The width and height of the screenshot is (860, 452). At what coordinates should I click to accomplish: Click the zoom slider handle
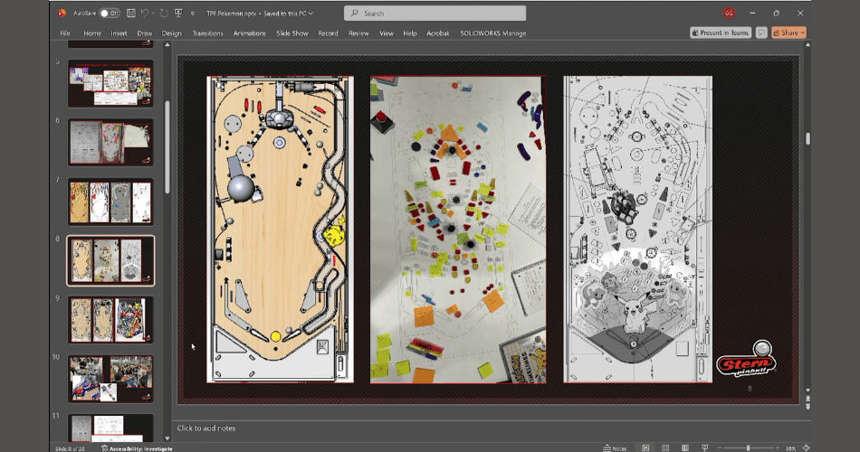pos(748,448)
